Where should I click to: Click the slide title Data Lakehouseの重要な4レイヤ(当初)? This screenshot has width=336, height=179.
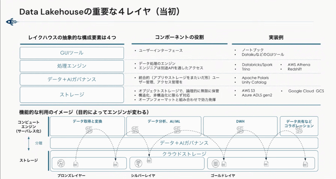coord(100,11)
